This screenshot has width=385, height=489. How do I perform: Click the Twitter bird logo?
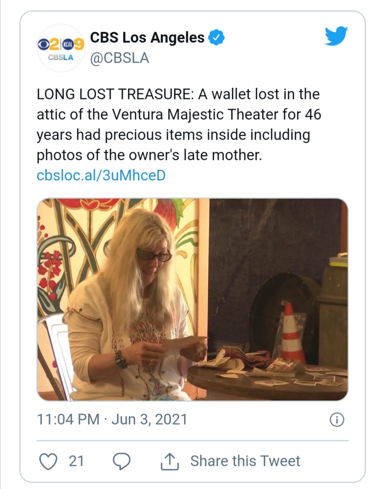[x=336, y=36]
